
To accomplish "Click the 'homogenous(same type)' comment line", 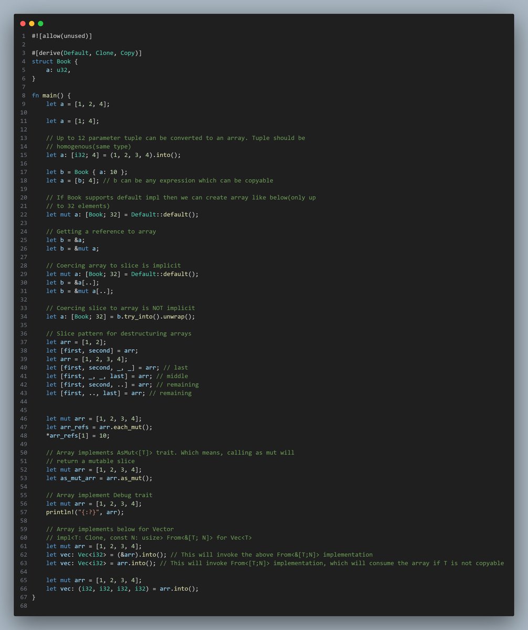I will [88, 146].
